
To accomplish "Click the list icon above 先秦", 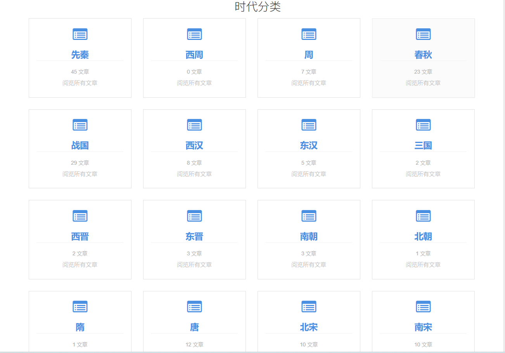I will [80, 34].
